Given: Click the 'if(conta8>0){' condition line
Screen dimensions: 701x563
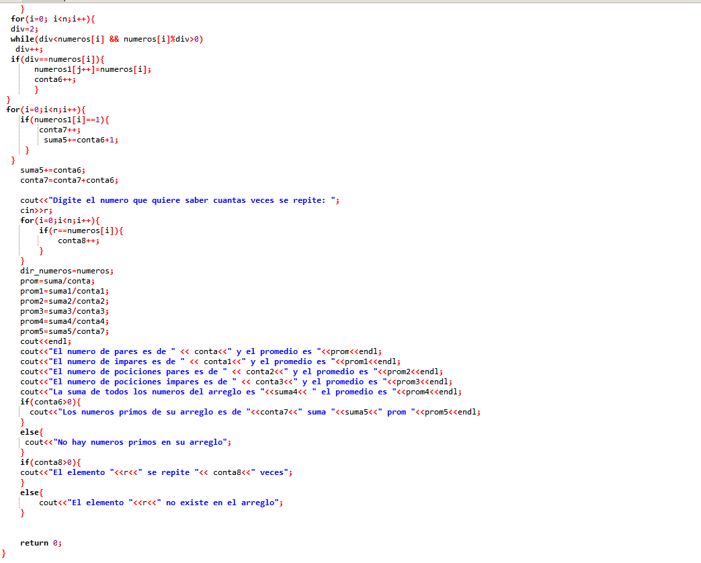Looking at the screenshot, I should (50, 462).
